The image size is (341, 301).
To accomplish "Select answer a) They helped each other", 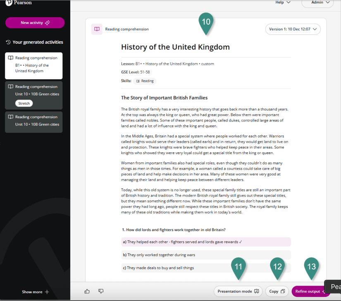I will pos(206,242).
